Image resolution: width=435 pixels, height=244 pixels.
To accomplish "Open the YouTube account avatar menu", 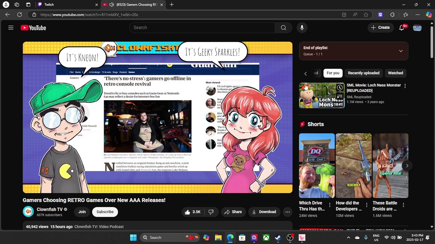I will click(x=417, y=28).
